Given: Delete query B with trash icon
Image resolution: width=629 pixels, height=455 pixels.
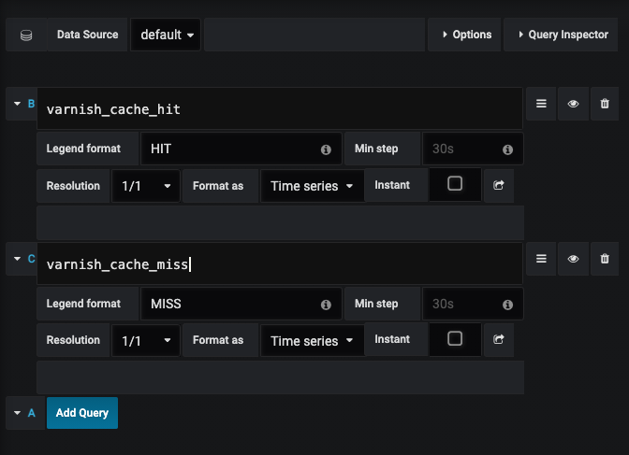Looking at the screenshot, I should tap(605, 104).
